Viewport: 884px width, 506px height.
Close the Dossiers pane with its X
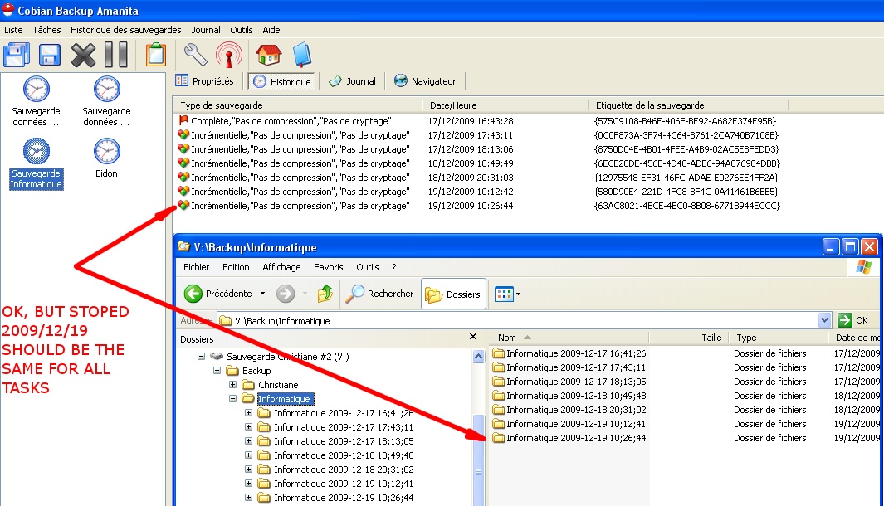[x=473, y=337]
